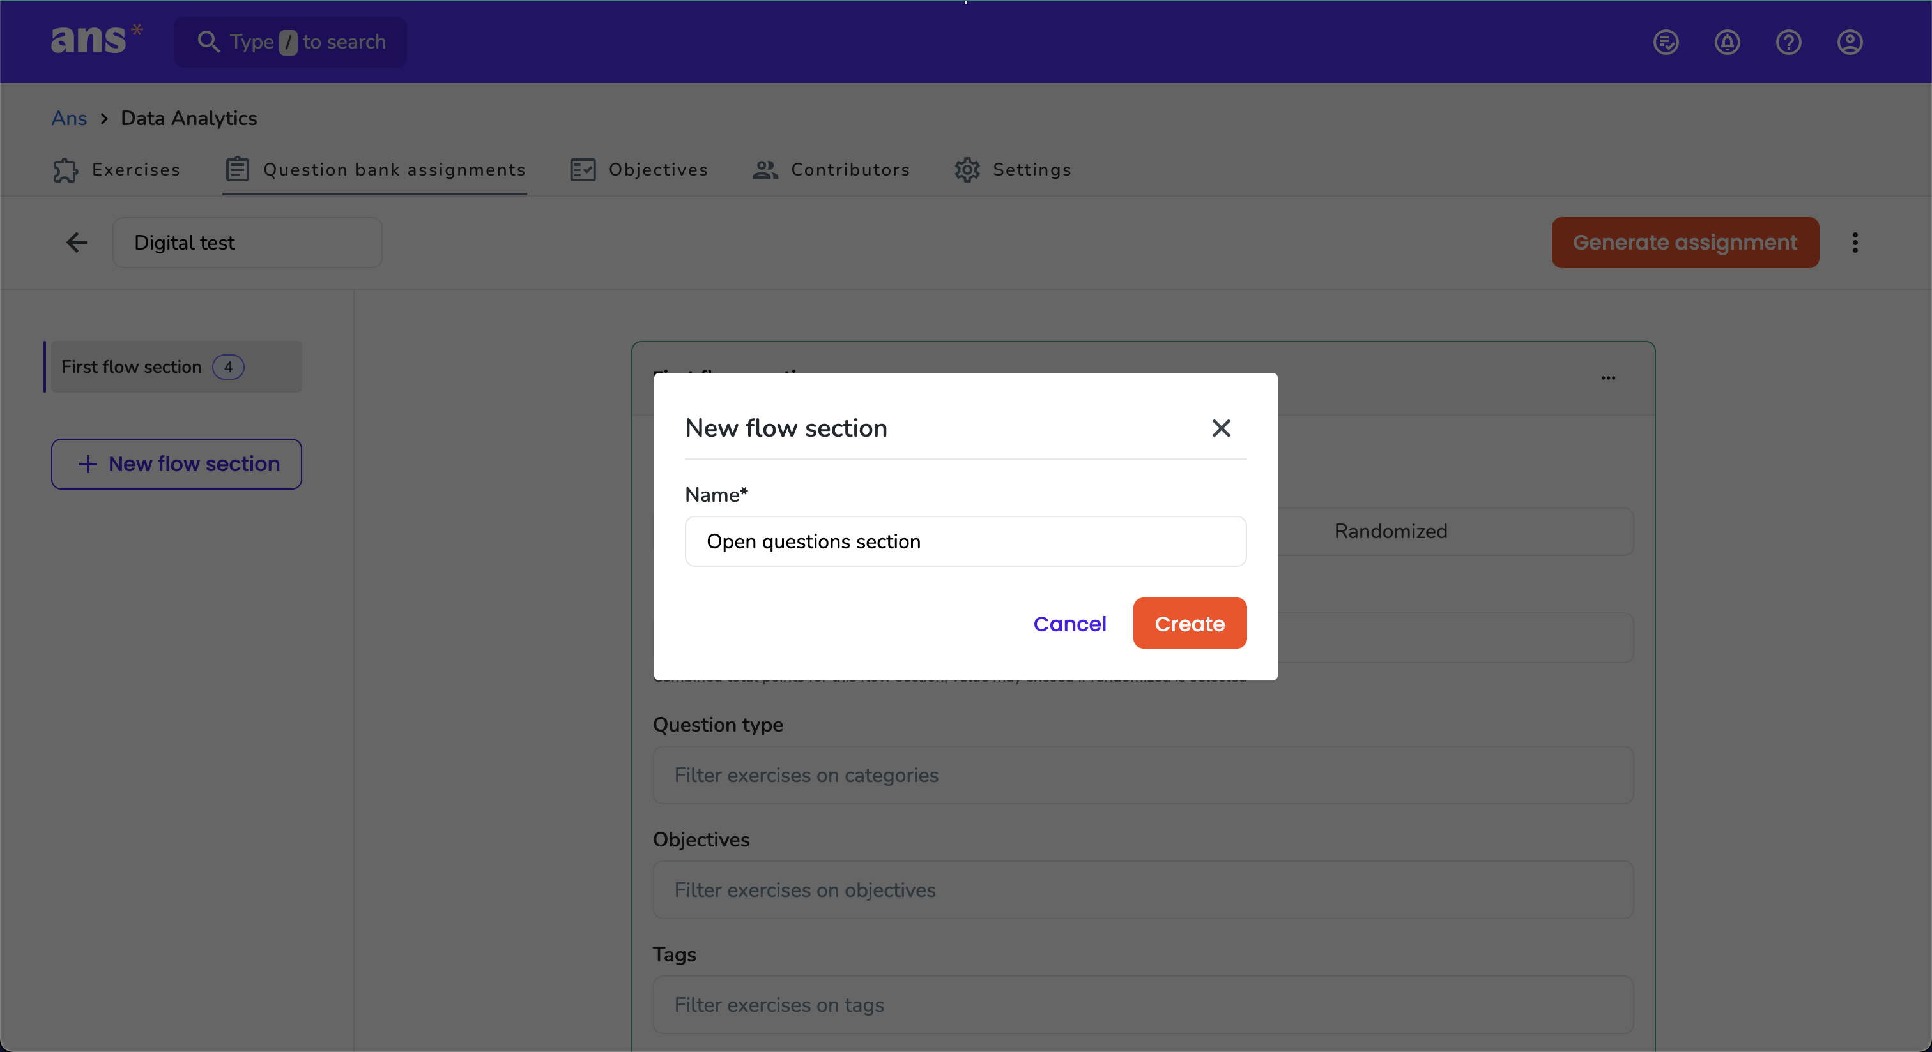This screenshot has height=1052, width=1932.
Task: Click the Settings gear icon
Action: point(967,170)
